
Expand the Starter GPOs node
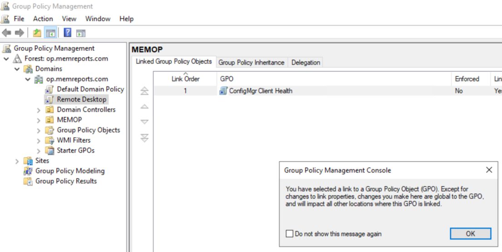(x=39, y=151)
